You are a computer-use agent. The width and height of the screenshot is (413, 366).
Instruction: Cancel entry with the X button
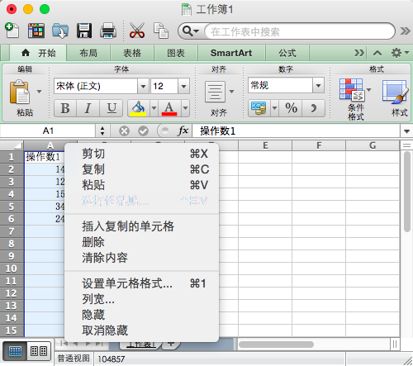[124, 131]
